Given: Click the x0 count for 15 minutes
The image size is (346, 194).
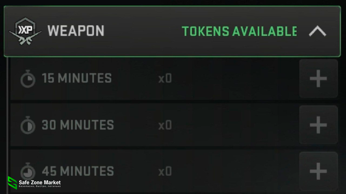Looking at the screenshot, I should click(x=165, y=79).
